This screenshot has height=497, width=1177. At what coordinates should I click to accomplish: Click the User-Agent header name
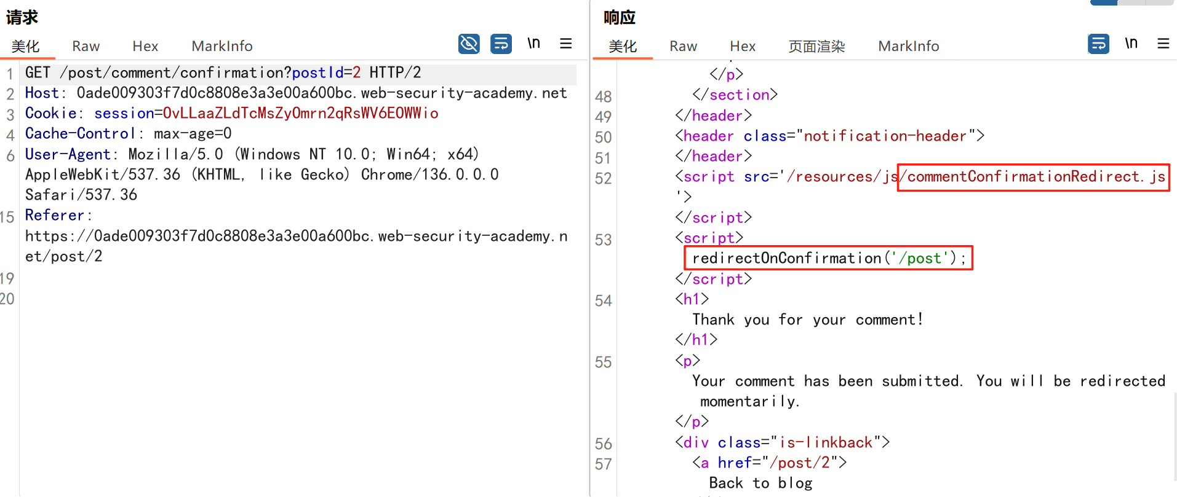pyautogui.click(x=68, y=154)
